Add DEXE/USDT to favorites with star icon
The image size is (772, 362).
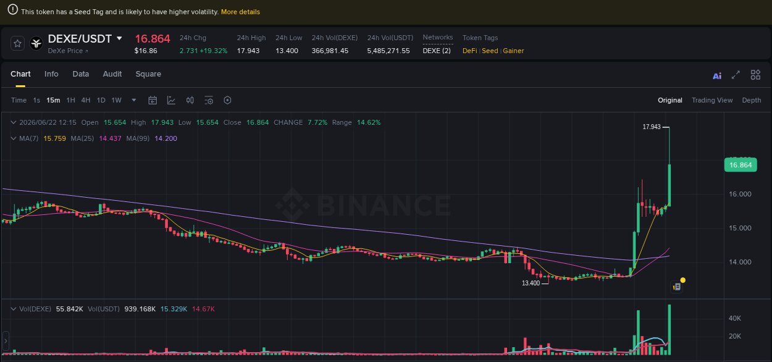17,43
